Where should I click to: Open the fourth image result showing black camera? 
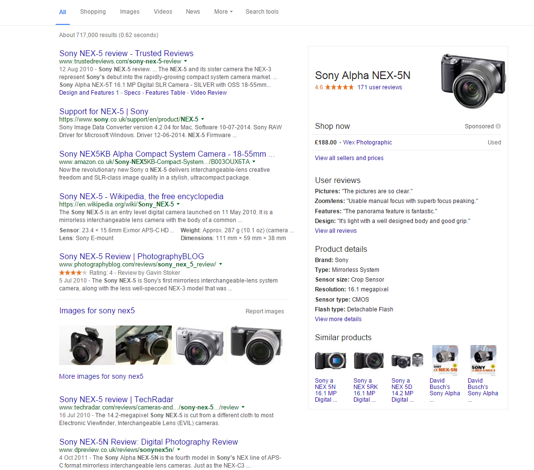(x=256, y=345)
